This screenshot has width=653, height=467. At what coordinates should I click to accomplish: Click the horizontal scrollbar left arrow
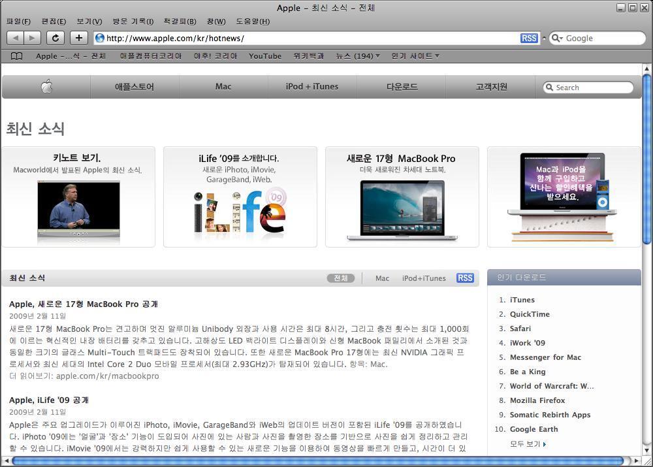6,460
